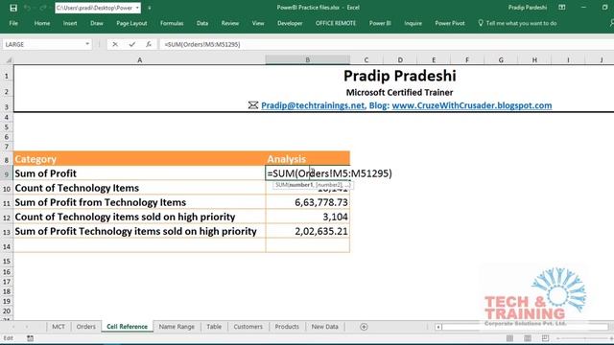The width and height of the screenshot is (614, 345).
Task: Select the cell with value 6,63,778.73
Action: point(307,202)
